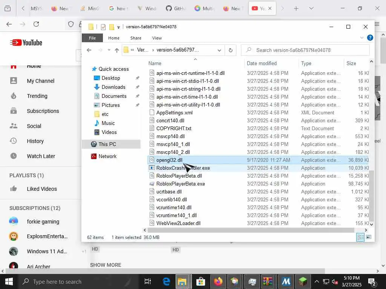Open Microsoft Store from taskbar

[201, 281]
